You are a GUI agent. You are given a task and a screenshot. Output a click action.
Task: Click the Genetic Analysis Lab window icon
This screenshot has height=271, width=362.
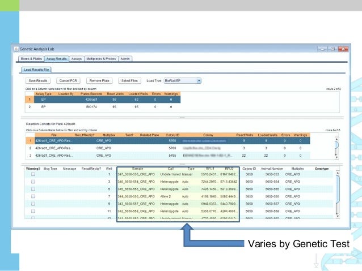tap(22, 49)
